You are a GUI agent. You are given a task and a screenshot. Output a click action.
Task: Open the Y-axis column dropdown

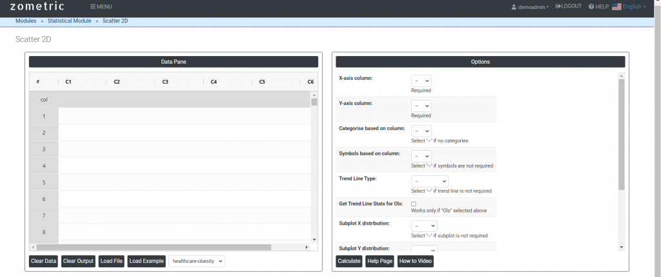(421, 106)
